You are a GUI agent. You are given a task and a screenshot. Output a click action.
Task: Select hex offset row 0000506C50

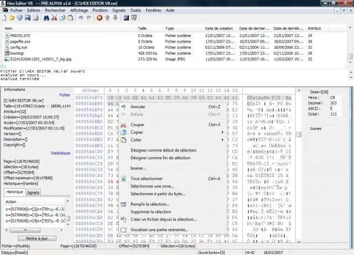click(89, 181)
